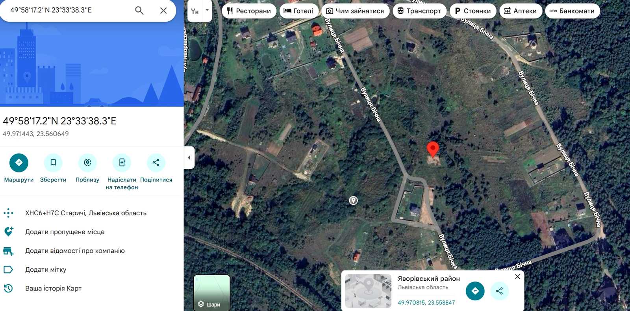Click the Яворівський район title
This screenshot has height=311, width=630.
[429, 278]
